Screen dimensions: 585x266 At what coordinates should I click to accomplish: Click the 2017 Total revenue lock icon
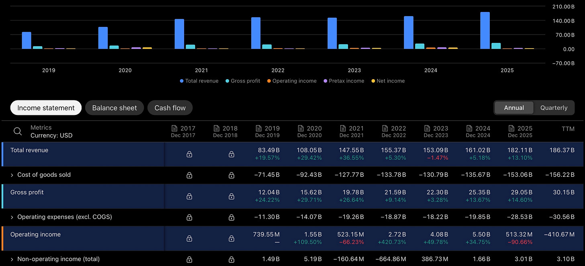pos(189,154)
